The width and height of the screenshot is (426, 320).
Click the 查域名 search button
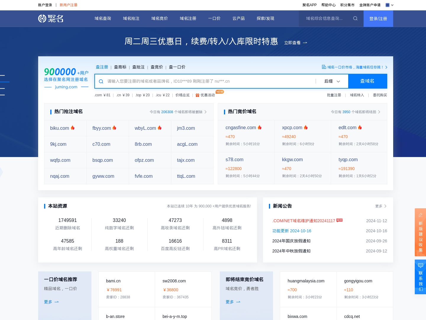point(367,81)
